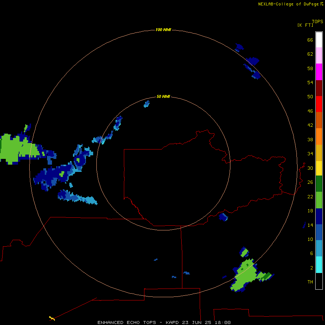The image size is (325, 325).
Task: Click the light orange legend swatch
Action: pos(319,136)
